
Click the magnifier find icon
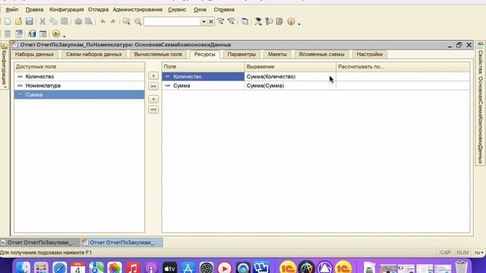pos(138,21)
